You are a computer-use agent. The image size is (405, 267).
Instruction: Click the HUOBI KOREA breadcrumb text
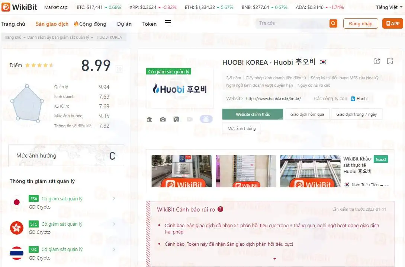pyautogui.click(x=109, y=37)
